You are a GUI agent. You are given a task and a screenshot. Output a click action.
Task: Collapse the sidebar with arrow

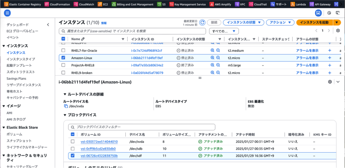coord(48,25)
